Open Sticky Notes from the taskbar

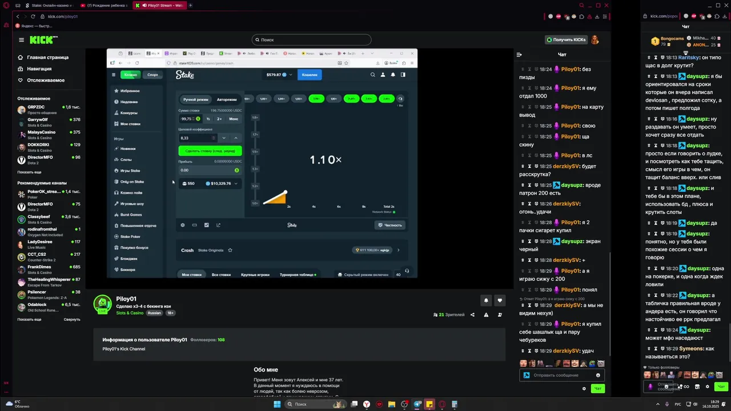coord(429,404)
